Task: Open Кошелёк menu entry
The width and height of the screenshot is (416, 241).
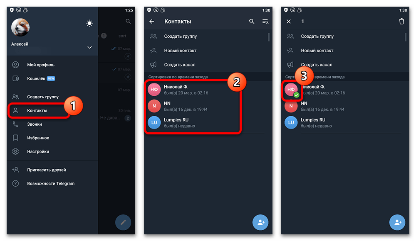Action: (x=52, y=78)
